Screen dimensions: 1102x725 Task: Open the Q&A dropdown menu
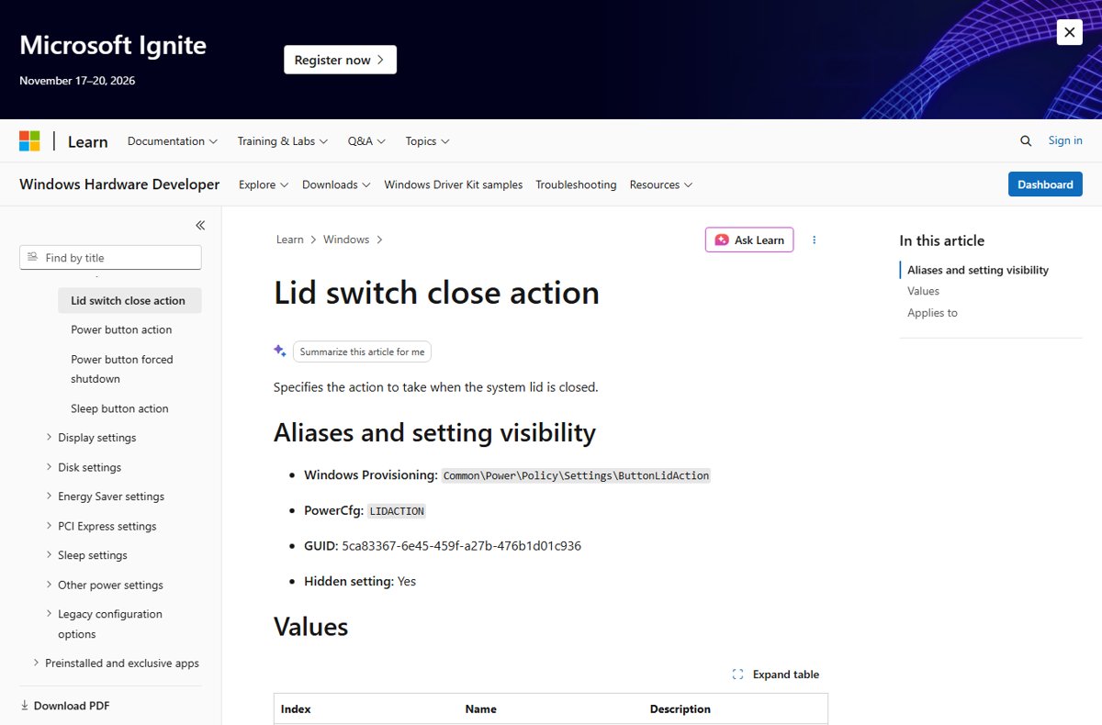pyautogui.click(x=366, y=141)
